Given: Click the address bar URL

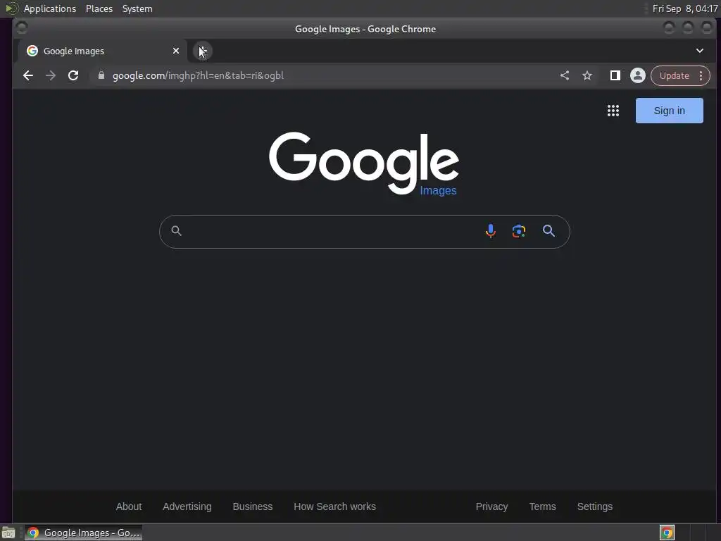Looking at the screenshot, I should pyautogui.click(x=198, y=75).
